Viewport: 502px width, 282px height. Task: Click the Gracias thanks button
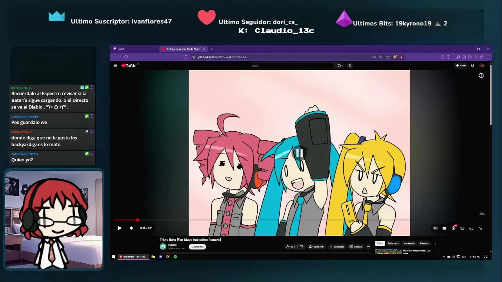click(356, 247)
